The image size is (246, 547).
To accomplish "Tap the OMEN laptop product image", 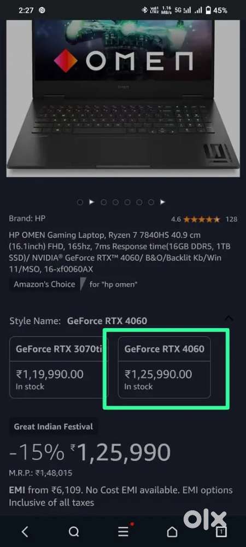I will (x=123, y=98).
